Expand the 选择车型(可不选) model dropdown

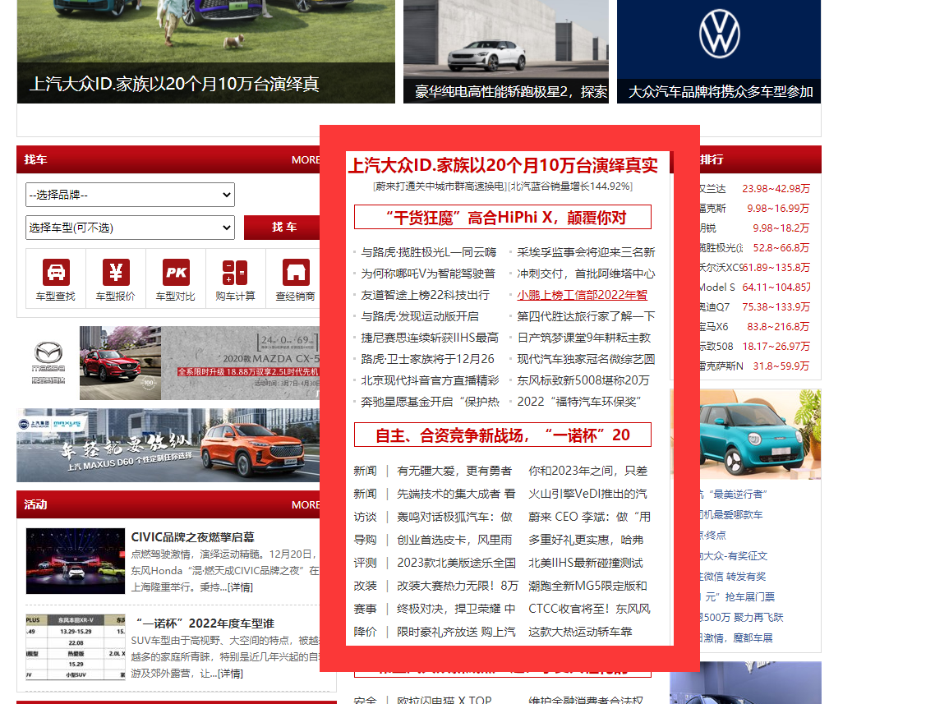tap(130, 228)
